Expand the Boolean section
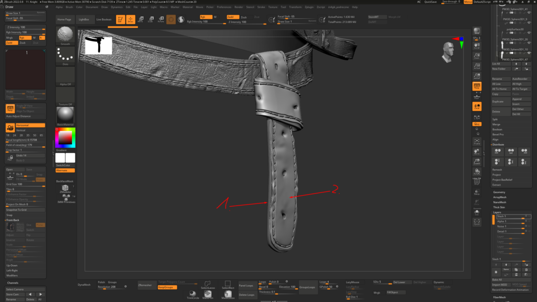 pyautogui.click(x=497, y=130)
